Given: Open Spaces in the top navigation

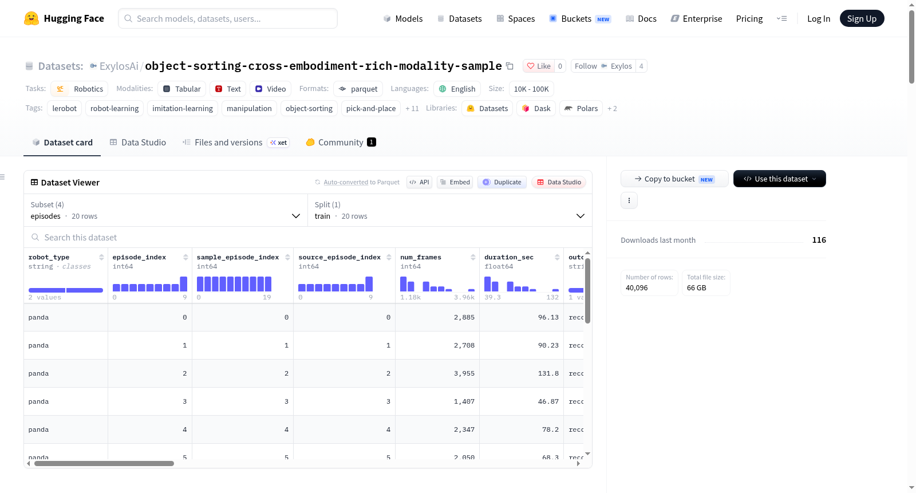Looking at the screenshot, I should 516,18.
